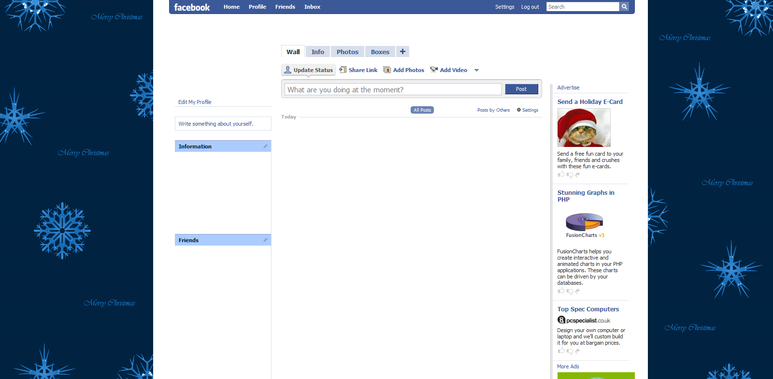Switch to the Boxes tab
This screenshot has width=773, height=379.
point(380,52)
